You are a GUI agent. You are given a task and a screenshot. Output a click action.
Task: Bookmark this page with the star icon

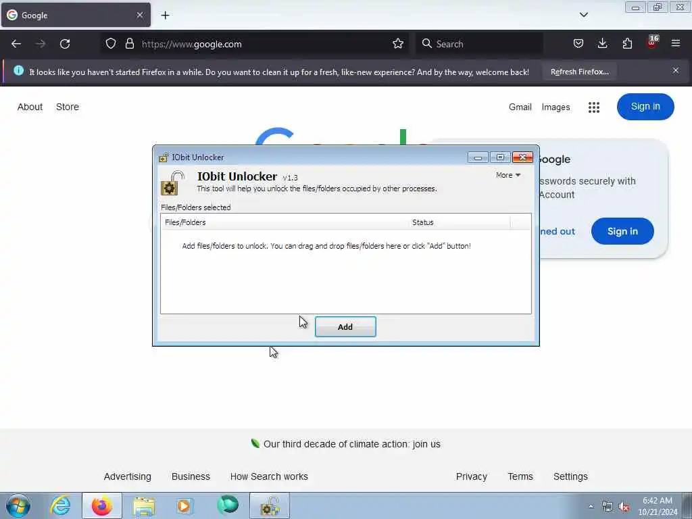pyautogui.click(x=397, y=44)
